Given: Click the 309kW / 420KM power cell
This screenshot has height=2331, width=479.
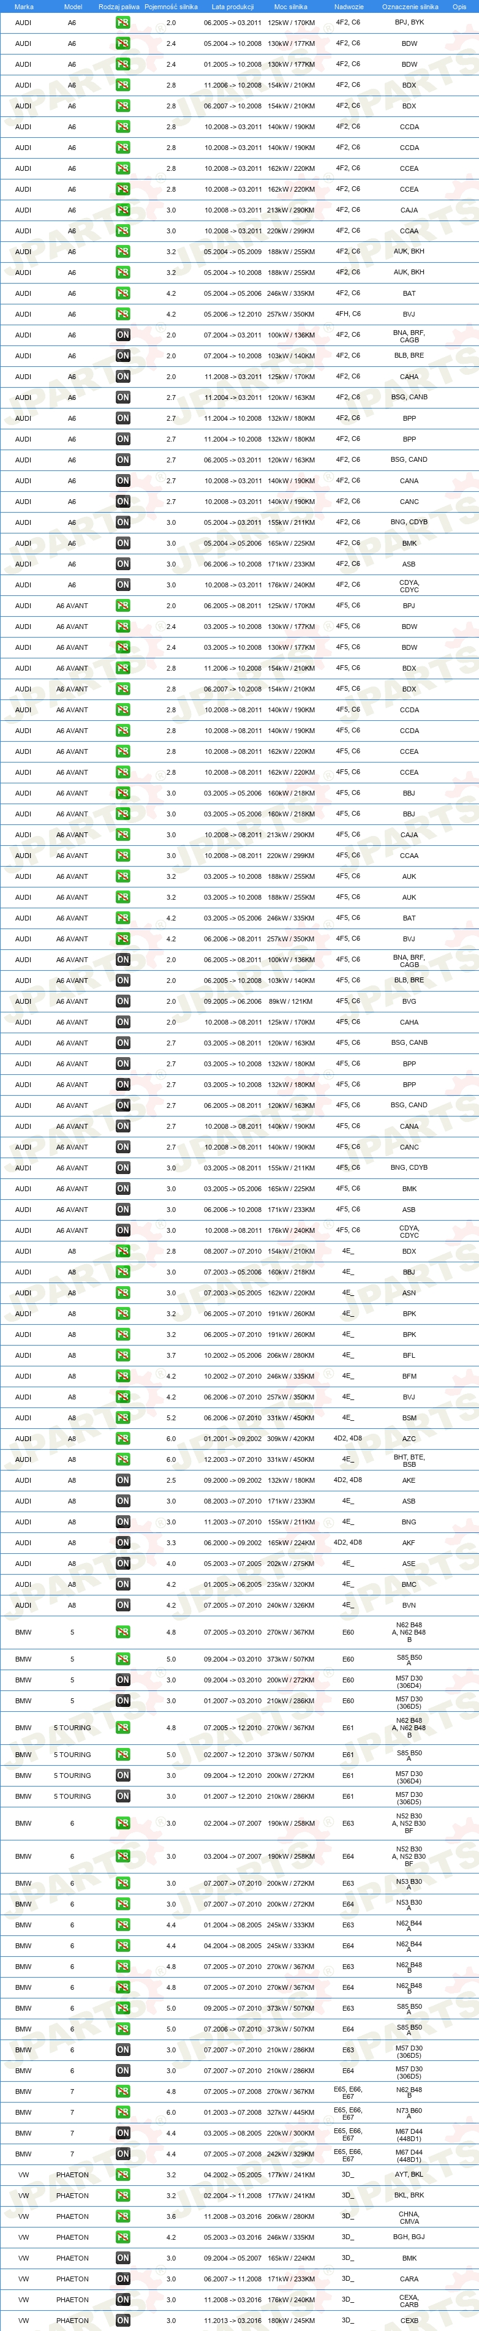Looking at the screenshot, I should coord(291,1438).
